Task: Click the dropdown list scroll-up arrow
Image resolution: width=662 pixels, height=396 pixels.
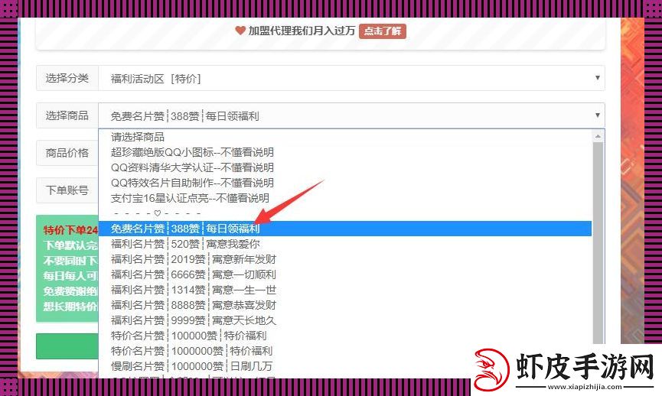Action: pyautogui.click(x=598, y=136)
